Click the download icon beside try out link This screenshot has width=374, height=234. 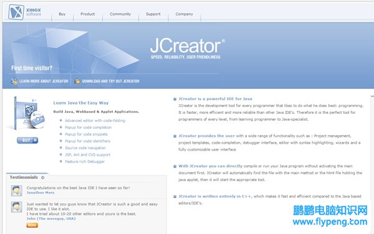pos(77,81)
